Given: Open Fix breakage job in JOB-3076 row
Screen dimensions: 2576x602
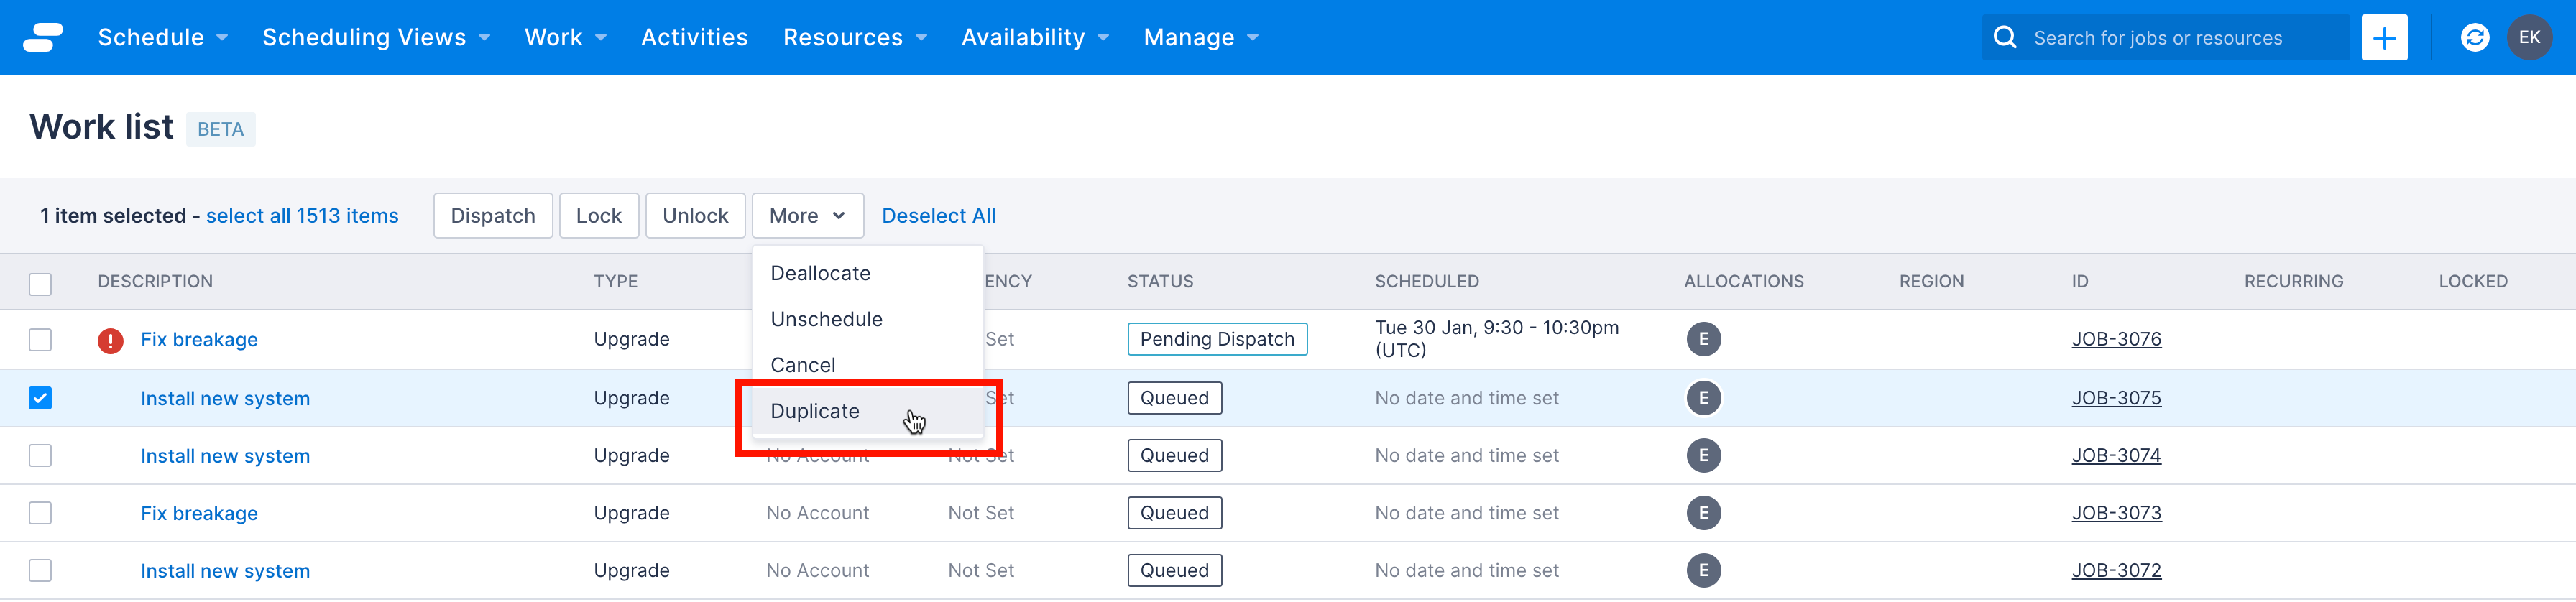Looking at the screenshot, I should point(199,340).
